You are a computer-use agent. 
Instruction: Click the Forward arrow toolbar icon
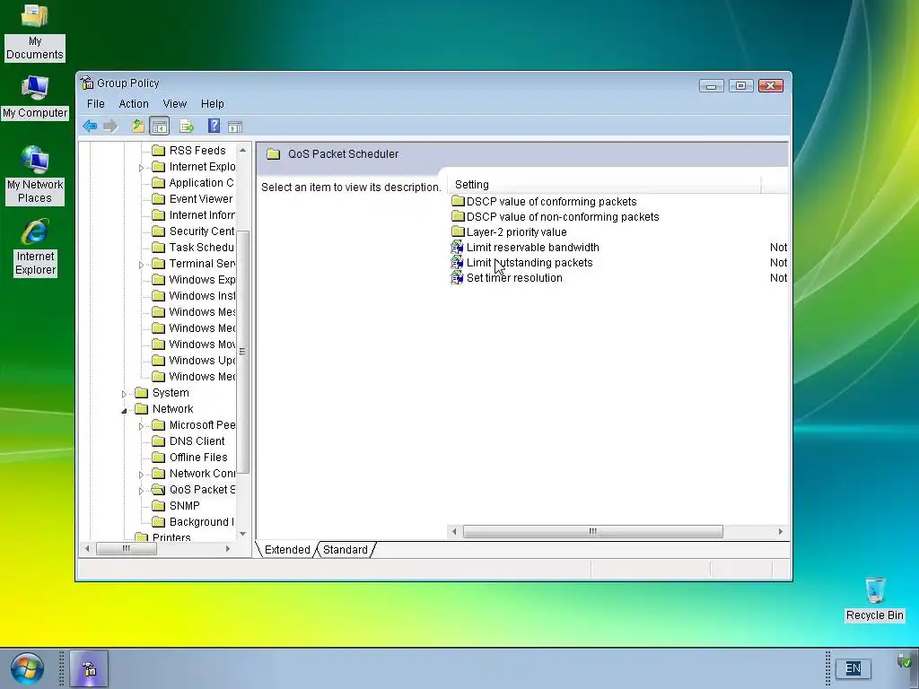coord(110,126)
